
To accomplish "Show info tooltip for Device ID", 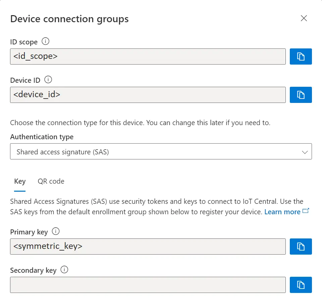I will 48,79.
